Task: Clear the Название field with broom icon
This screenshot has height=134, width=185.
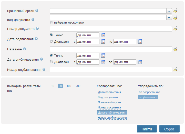Action: pos(175,49)
